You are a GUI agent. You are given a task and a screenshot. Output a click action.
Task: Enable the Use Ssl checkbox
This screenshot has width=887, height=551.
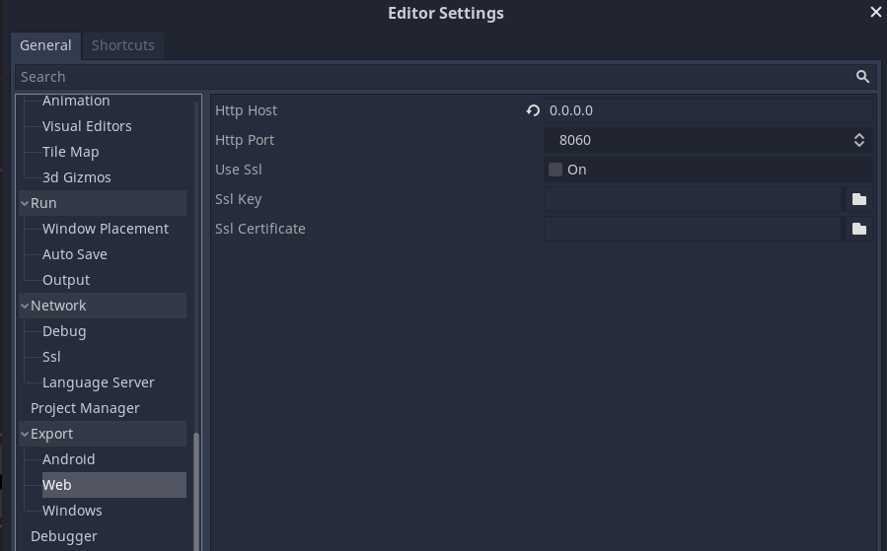[555, 170]
